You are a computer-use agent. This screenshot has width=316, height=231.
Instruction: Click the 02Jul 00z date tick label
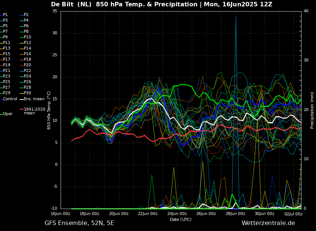pyautogui.click(x=293, y=214)
